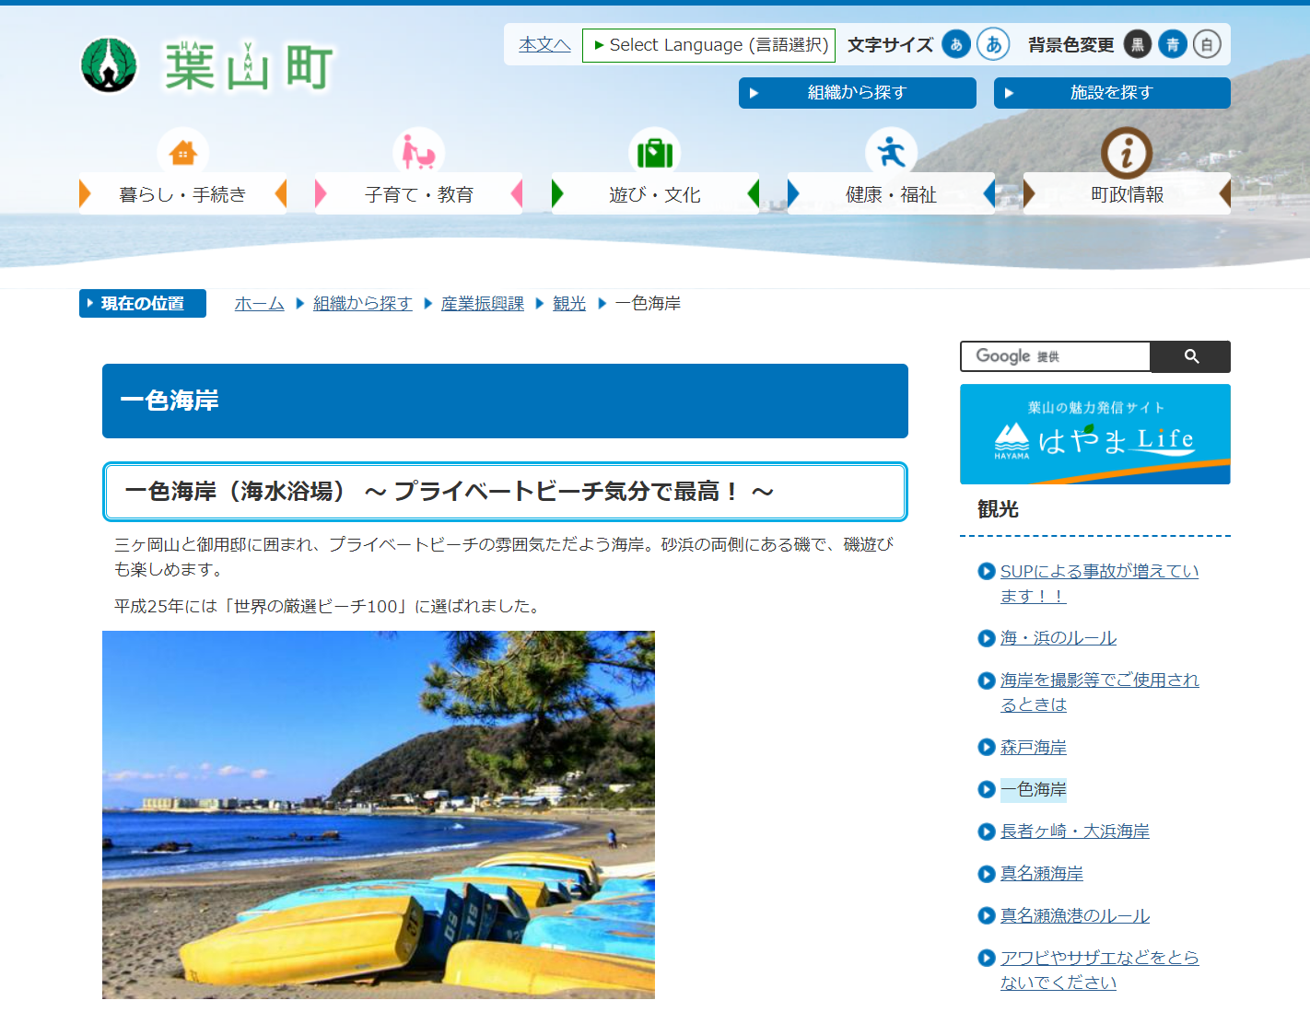Image resolution: width=1310 pixels, height=1012 pixels.
Task: Open the 町政情報 navigation menu
Action: pos(1127,194)
